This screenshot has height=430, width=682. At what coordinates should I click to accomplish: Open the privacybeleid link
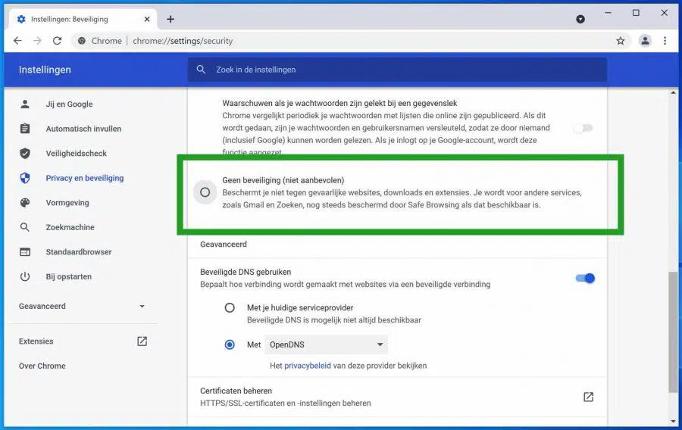coord(308,366)
